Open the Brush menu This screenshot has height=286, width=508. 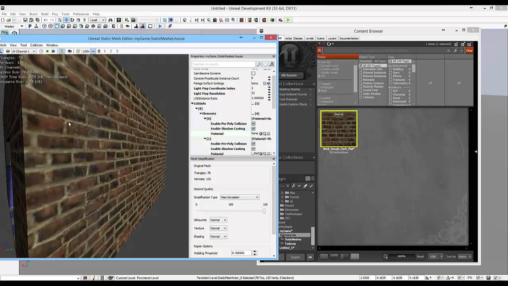(33, 14)
